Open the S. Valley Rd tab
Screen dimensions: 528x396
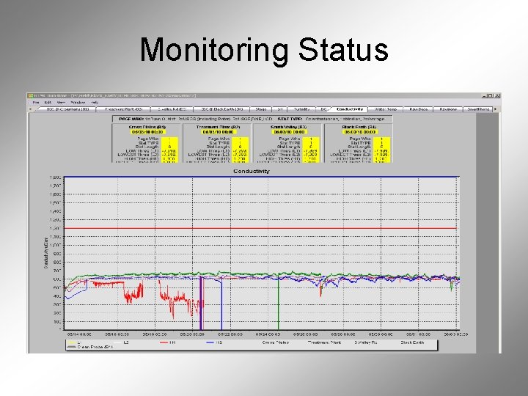point(172,109)
